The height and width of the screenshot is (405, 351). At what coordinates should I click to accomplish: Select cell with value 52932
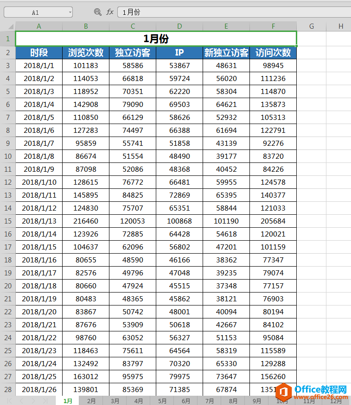[x=226, y=118]
